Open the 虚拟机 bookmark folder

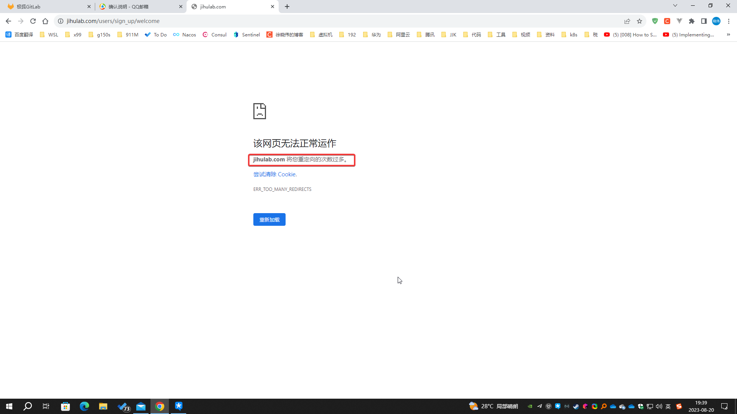coord(321,34)
